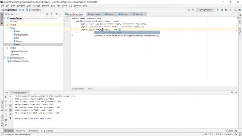Collapse all in Project panel

coord(51,14)
